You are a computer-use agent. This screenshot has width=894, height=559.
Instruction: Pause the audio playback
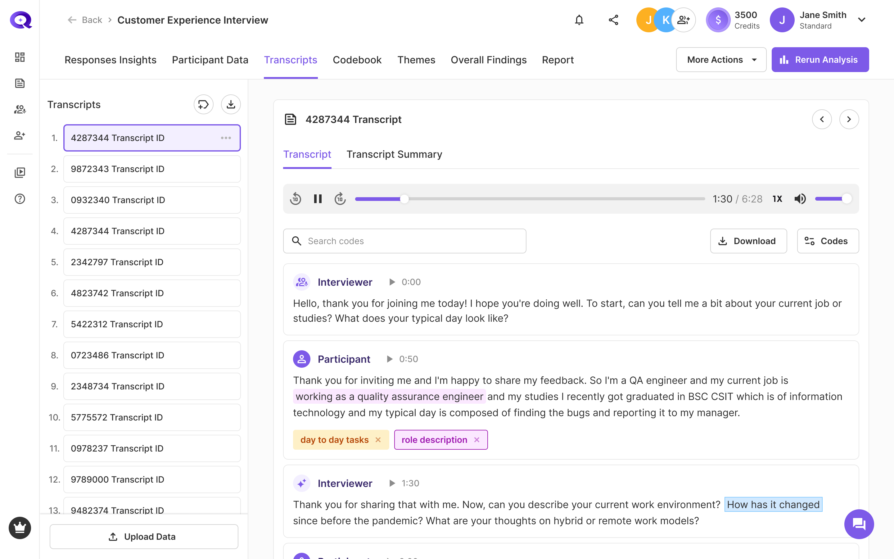coord(318,199)
